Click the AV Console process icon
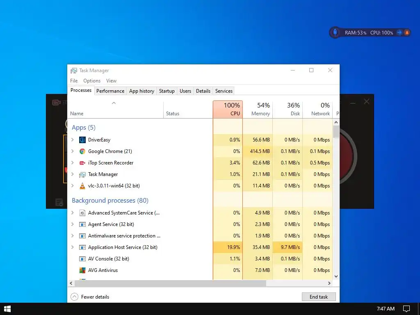The image size is (420, 315). pos(82,259)
